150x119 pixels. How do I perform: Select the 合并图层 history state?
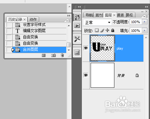pyautogui.click(x=39, y=50)
